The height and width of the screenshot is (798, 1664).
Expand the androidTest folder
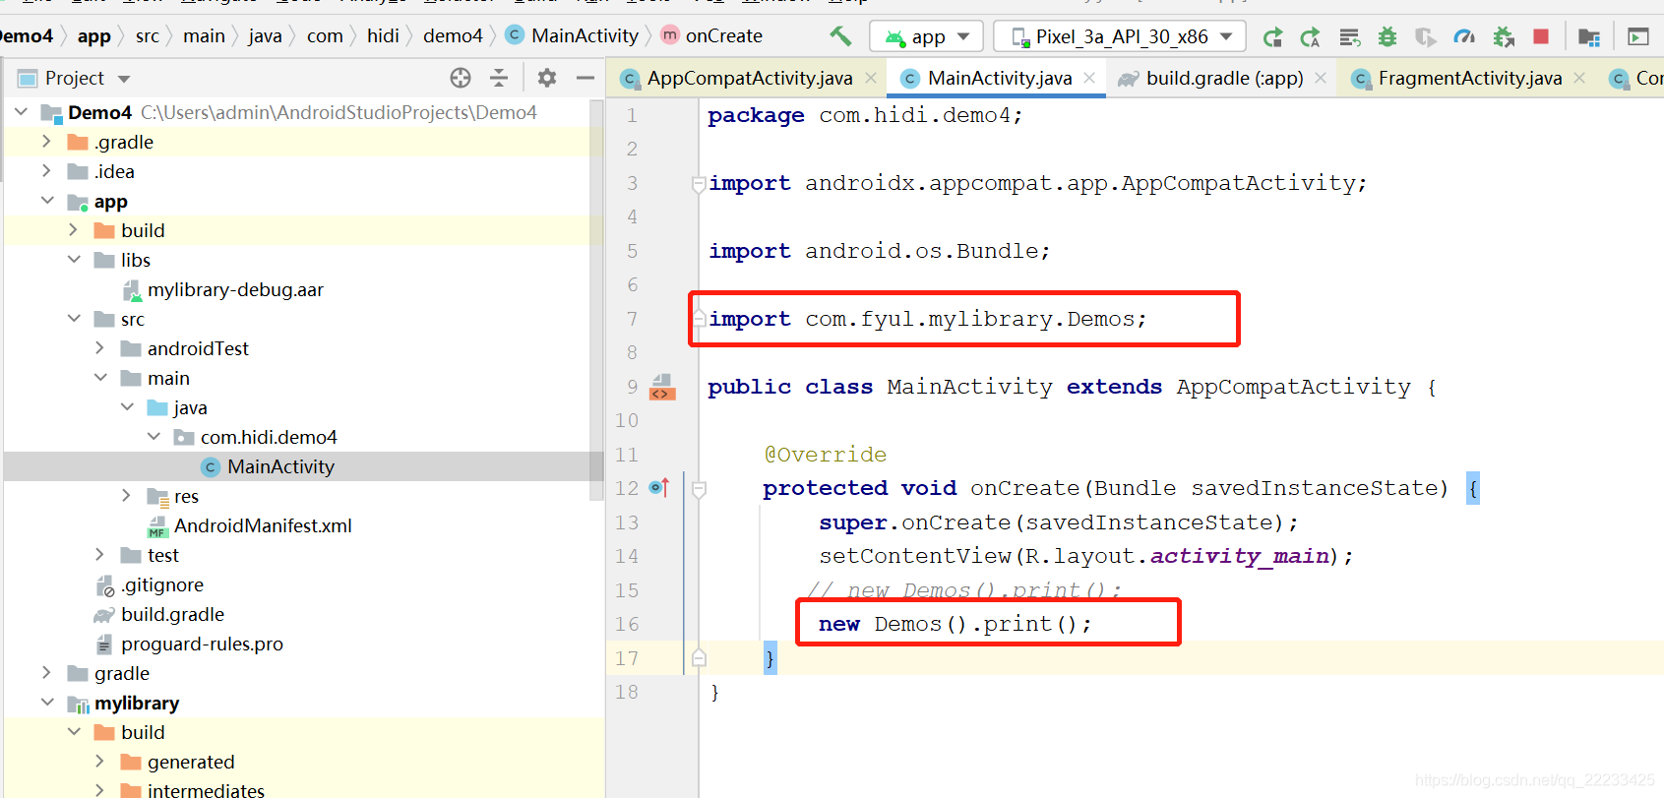(100, 348)
